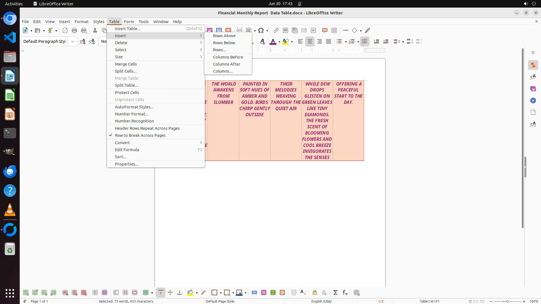The width and height of the screenshot is (541, 304).
Task: Choose Columns After from Insert submenu
Action: 226,64
